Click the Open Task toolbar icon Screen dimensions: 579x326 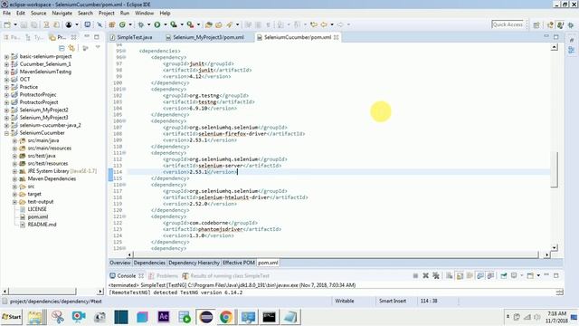(x=219, y=24)
